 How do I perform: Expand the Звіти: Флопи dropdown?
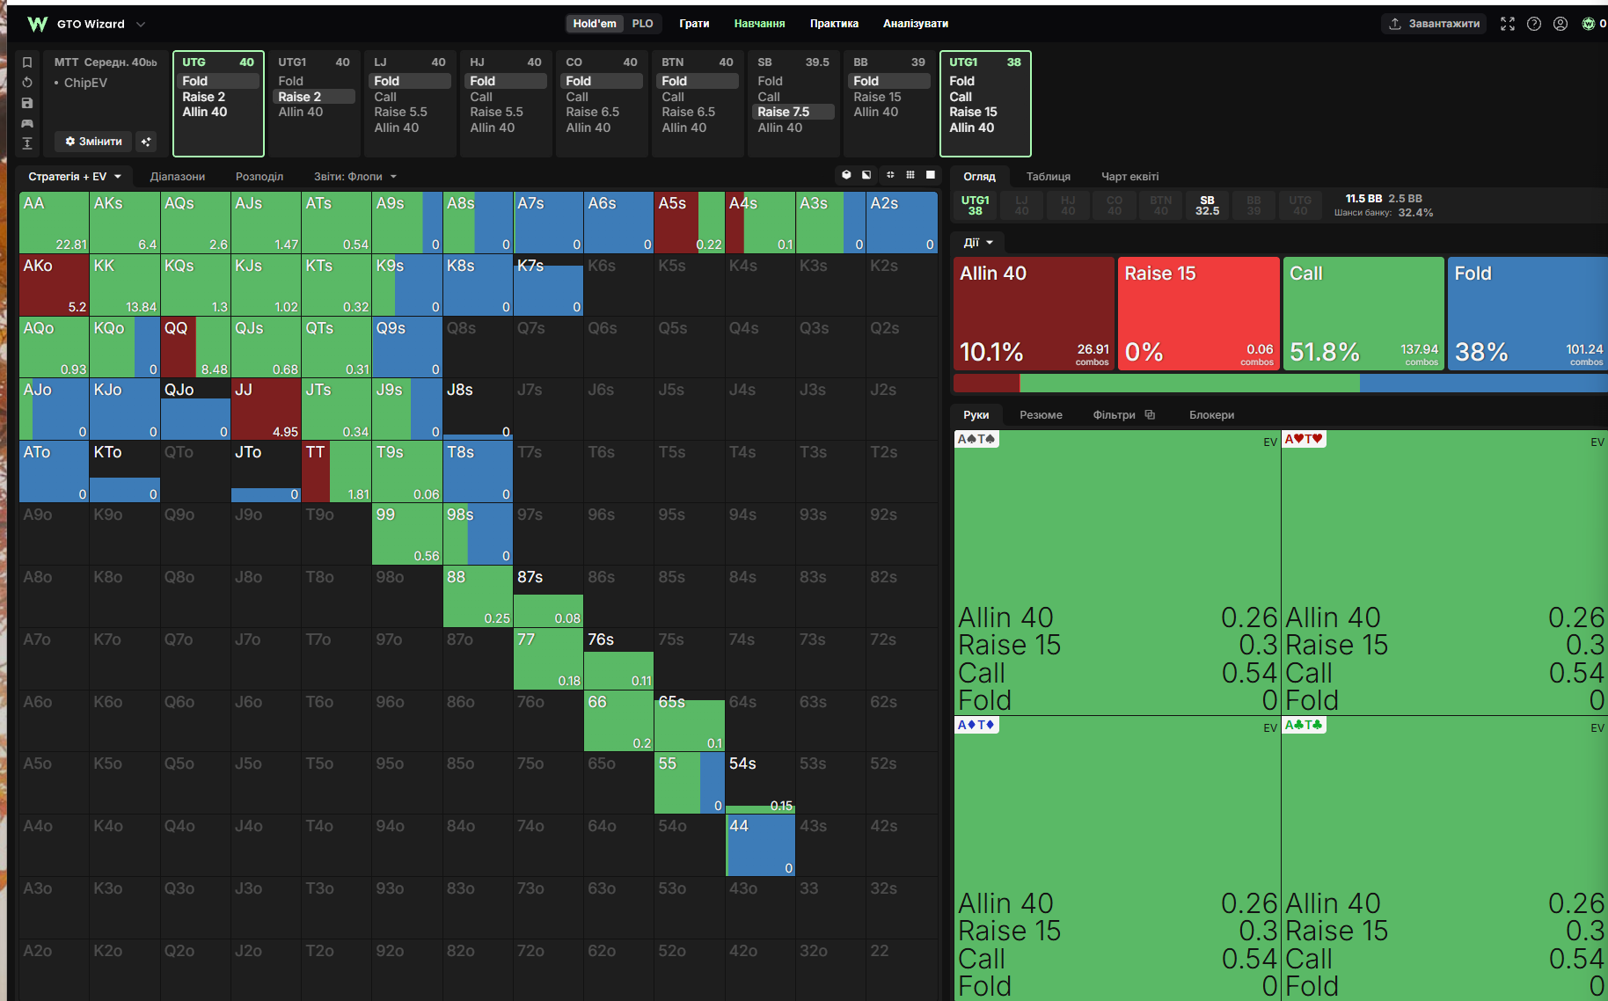tap(355, 177)
